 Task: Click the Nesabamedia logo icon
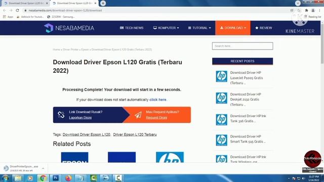[x=49, y=28]
